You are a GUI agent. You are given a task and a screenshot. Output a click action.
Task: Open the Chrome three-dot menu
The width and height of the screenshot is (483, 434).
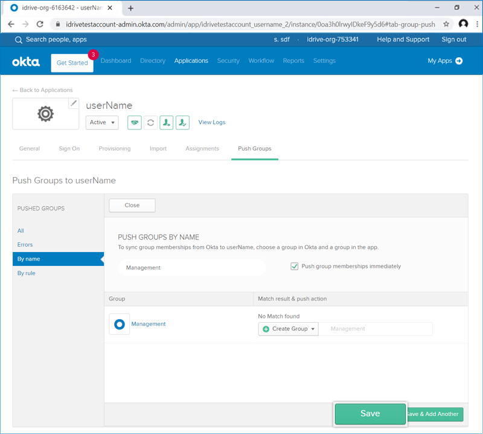click(477, 24)
